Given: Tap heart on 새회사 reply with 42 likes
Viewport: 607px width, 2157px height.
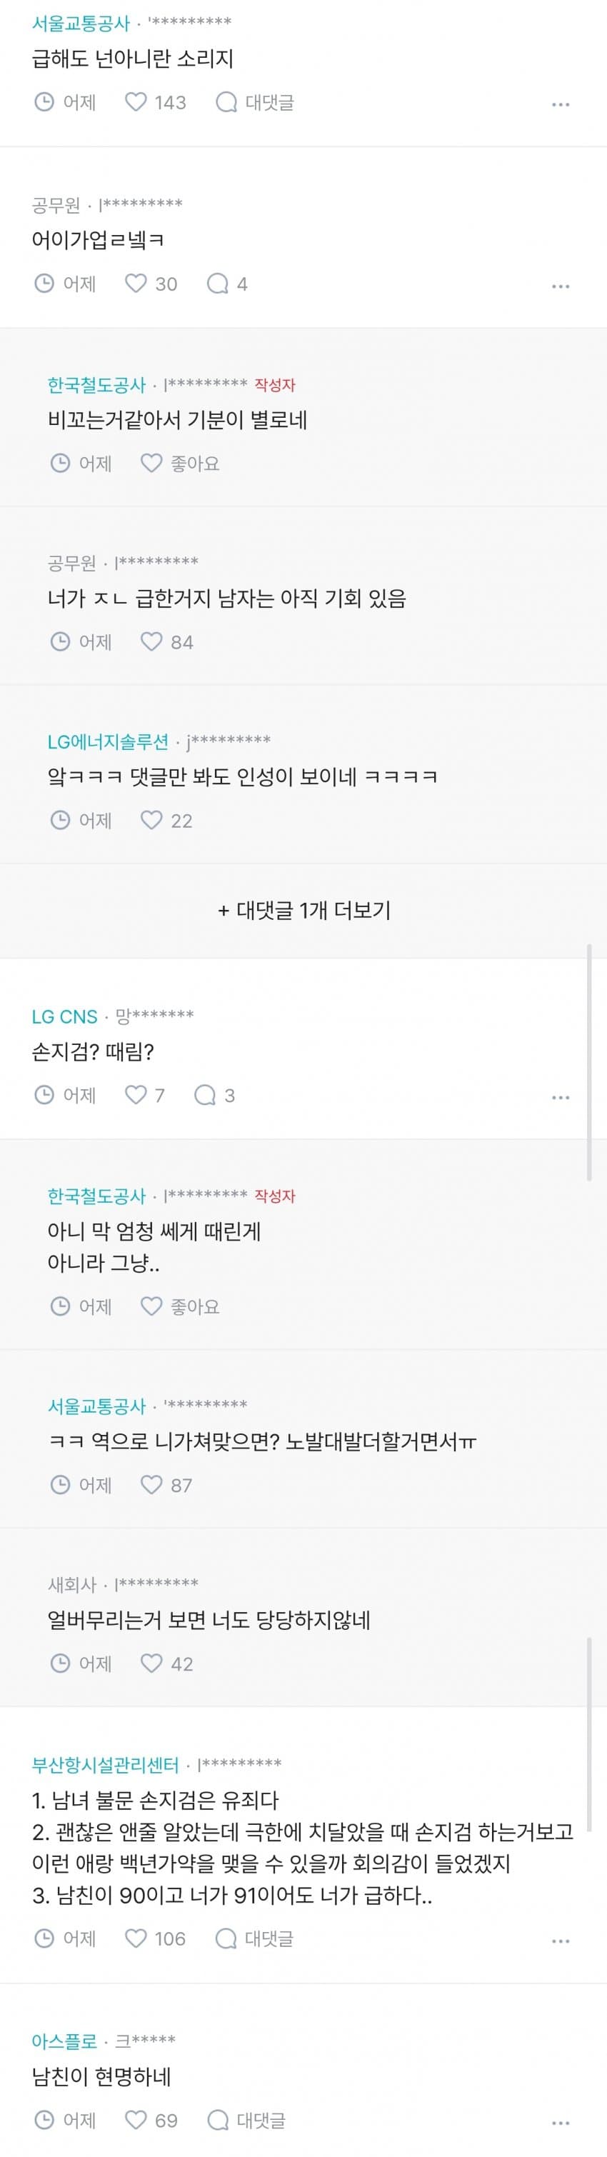Looking at the screenshot, I should [x=151, y=1663].
